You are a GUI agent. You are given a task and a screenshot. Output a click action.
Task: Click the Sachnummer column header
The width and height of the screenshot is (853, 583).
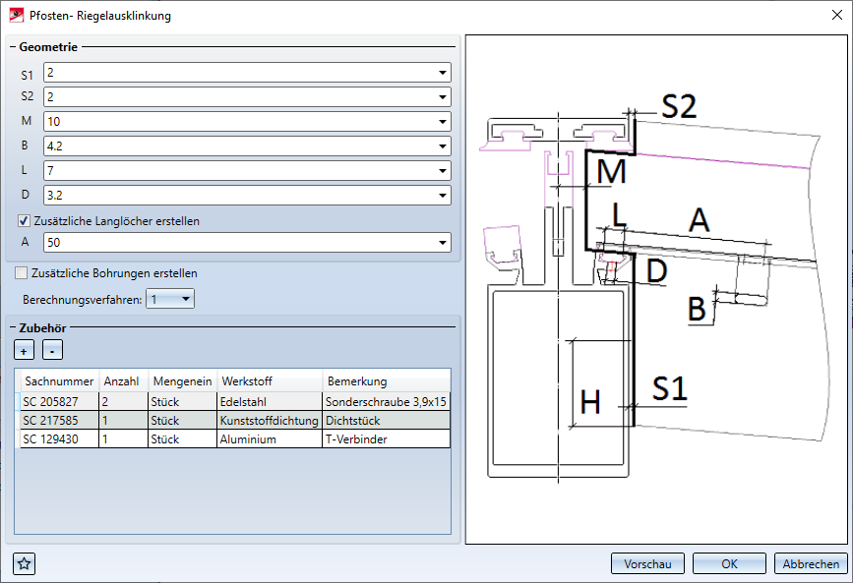(x=59, y=381)
